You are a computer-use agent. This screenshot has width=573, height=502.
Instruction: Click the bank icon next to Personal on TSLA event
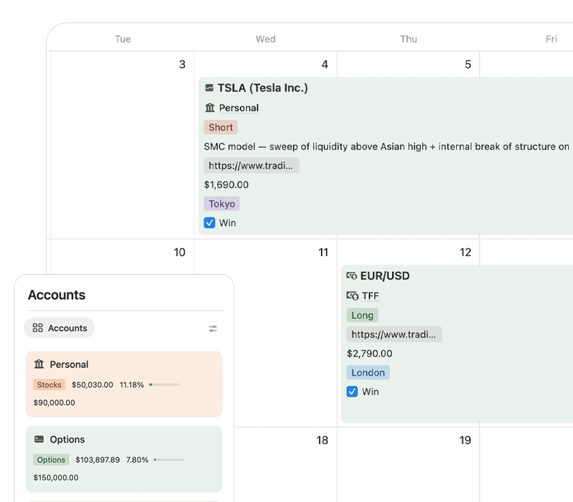tap(209, 108)
